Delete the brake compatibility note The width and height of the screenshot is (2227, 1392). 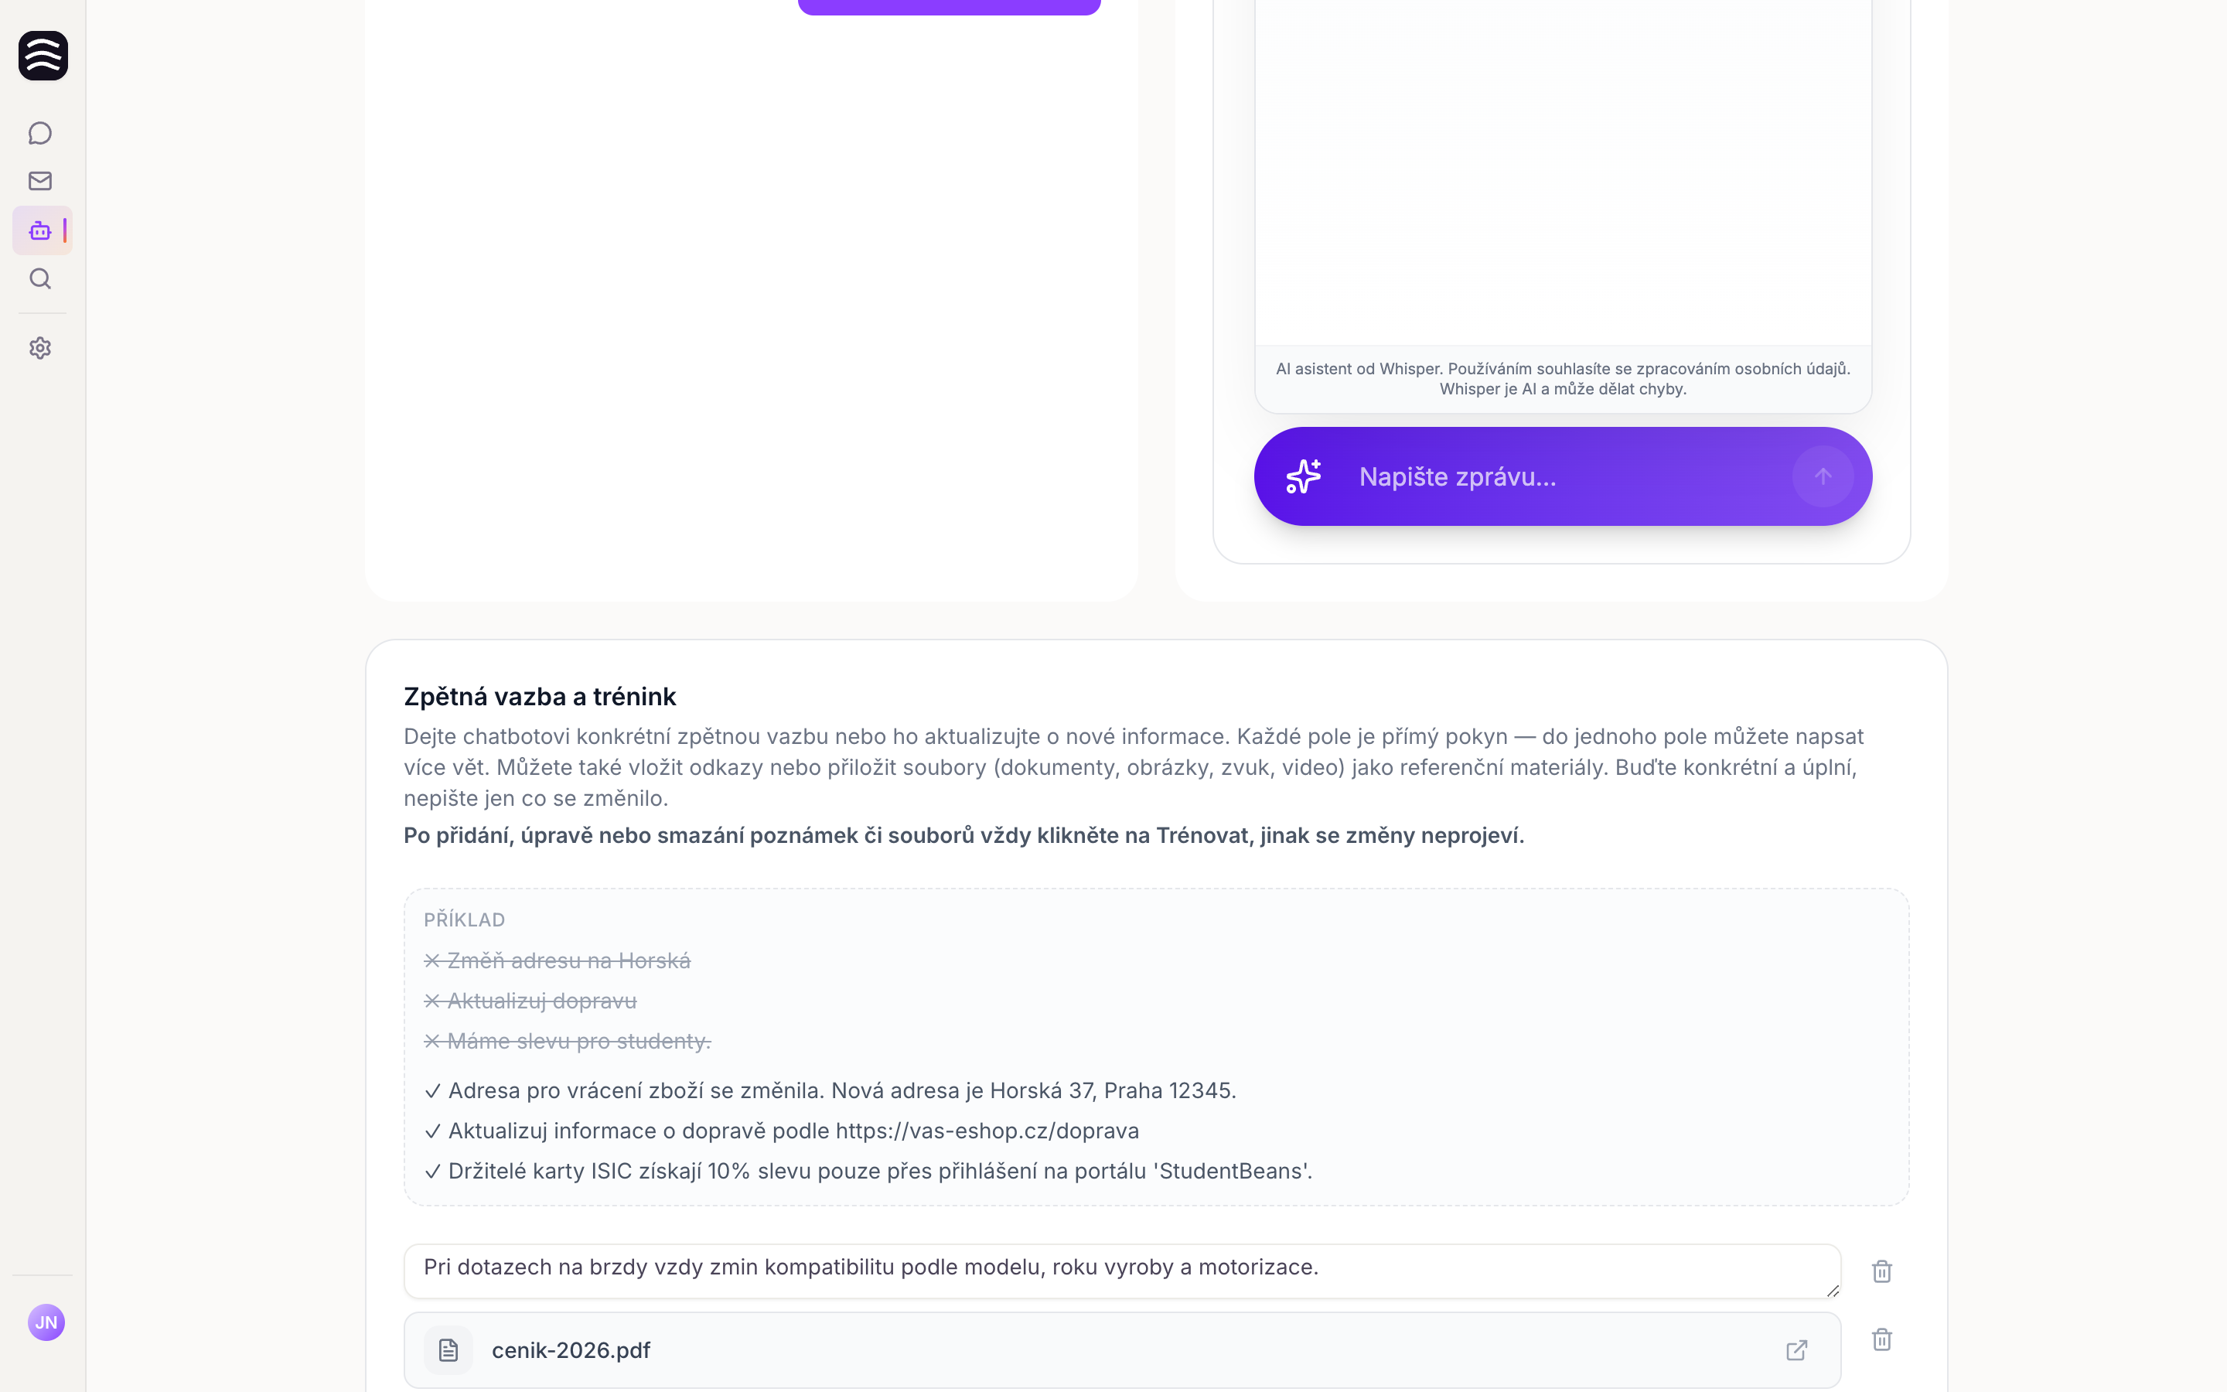point(1882,1271)
